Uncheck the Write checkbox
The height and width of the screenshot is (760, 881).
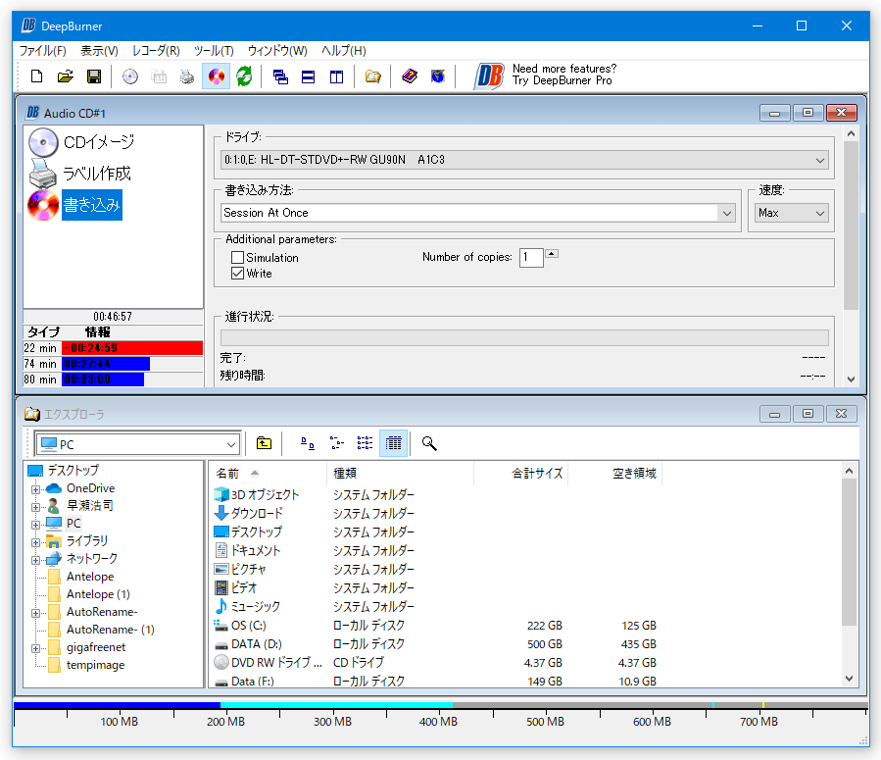238,274
